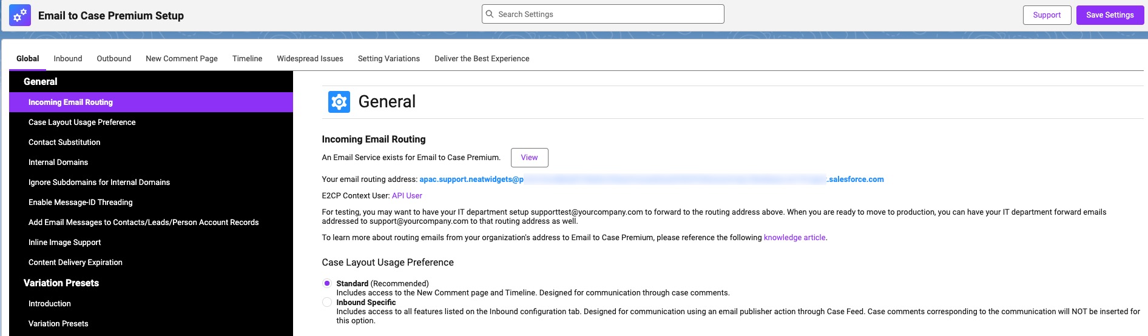Click the search magnifier icon
This screenshot has width=1148, height=336.
point(490,14)
